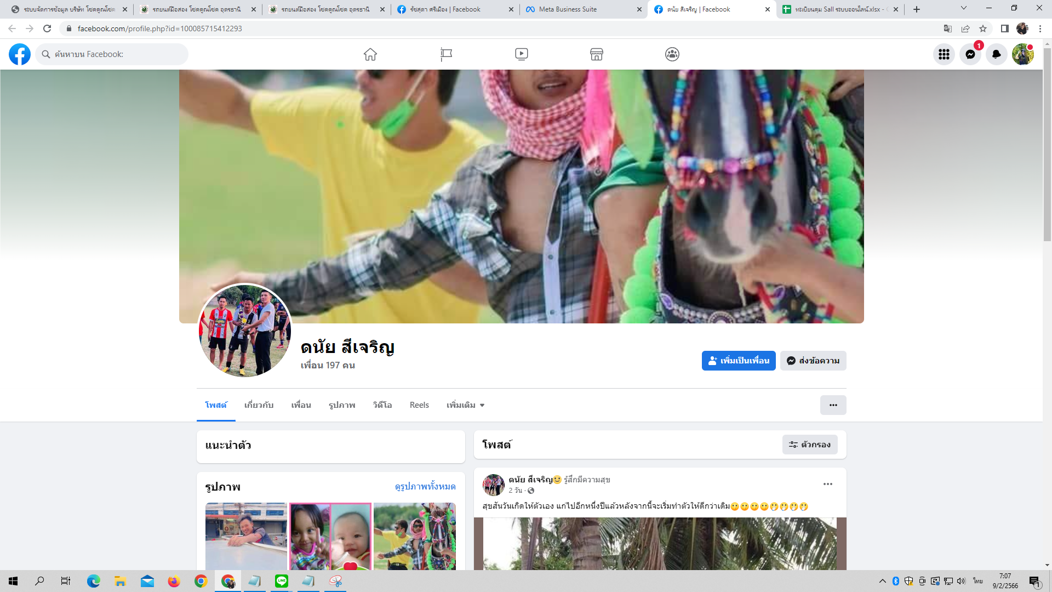The width and height of the screenshot is (1052, 592).
Task: Open the Marketplace storefront icon
Action: click(x=597, y=54)
